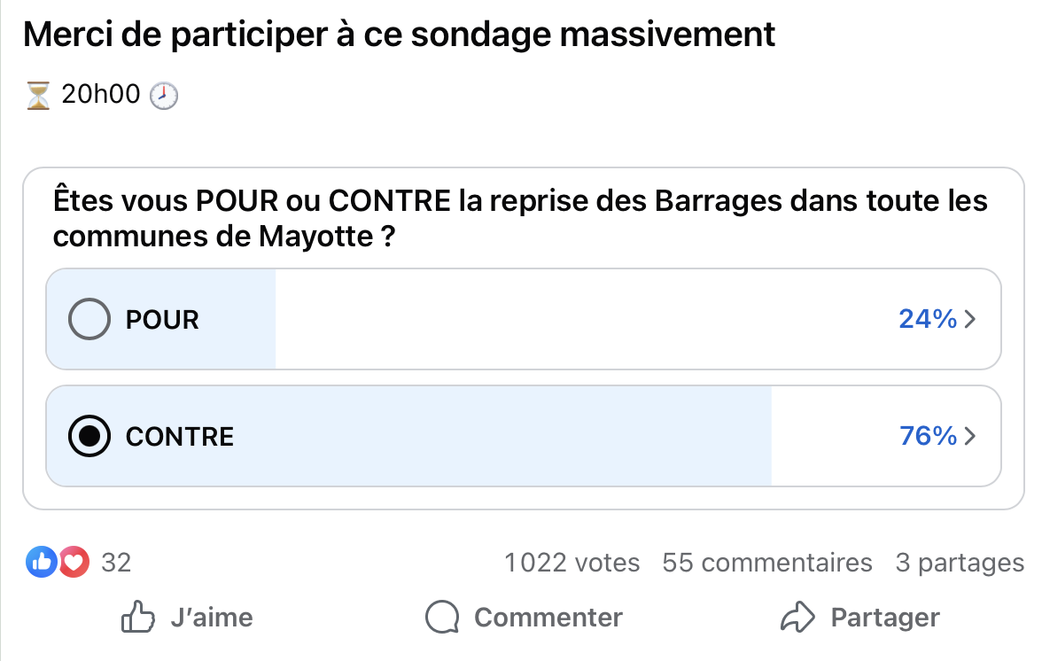This screenshot has height=661, width=1042.
Task: Click the hourglass emoji before 20h00
Action: tap(38, 95)
